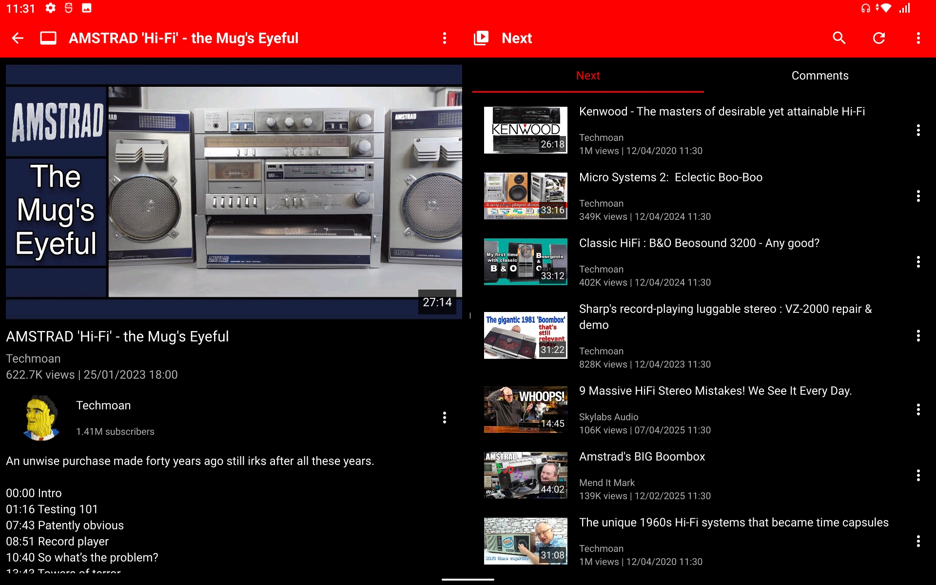Tap the Mend It Mark channel name
Image resolution: width=936 pixels, height=585 pixels.
coord(606,483)
